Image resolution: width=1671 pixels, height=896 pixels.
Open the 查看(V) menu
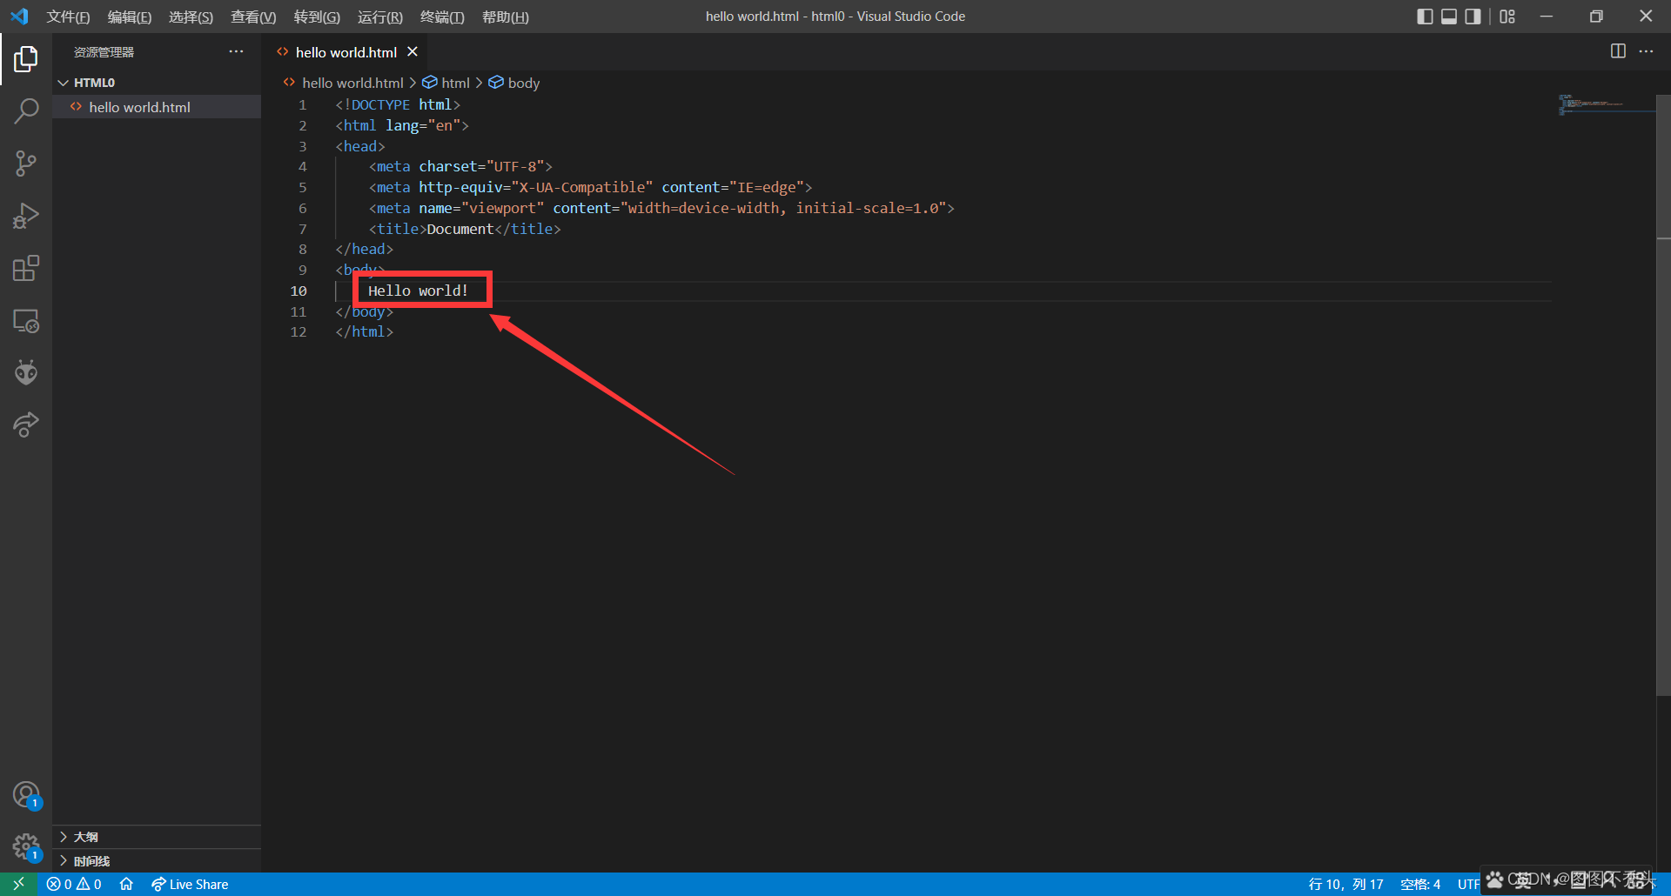tap(253, 17)
